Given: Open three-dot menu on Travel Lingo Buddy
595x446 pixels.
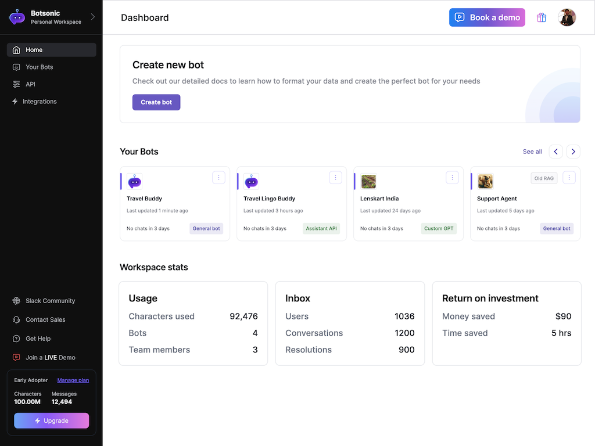Looking at the screenshot, I should 335,178.
